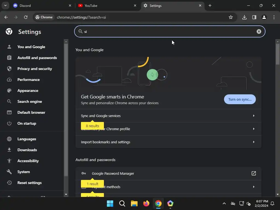Click the Chrome site info chip
Image resolution: width=280 pixels, height=210 pixels.
(x=44, y=17)
